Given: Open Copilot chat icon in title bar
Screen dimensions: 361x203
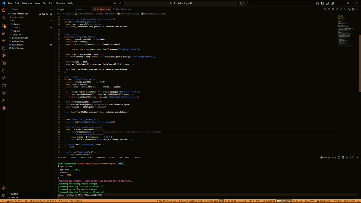Looking at the screenshot, I should [x=242, y=3].
